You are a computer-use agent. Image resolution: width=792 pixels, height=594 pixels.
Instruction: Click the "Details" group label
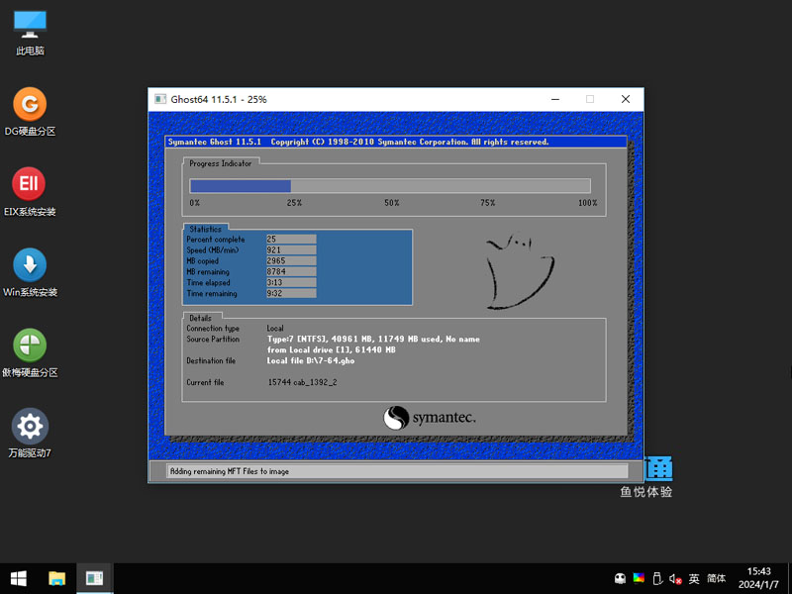pyautogui.click(x=201, y=318)
